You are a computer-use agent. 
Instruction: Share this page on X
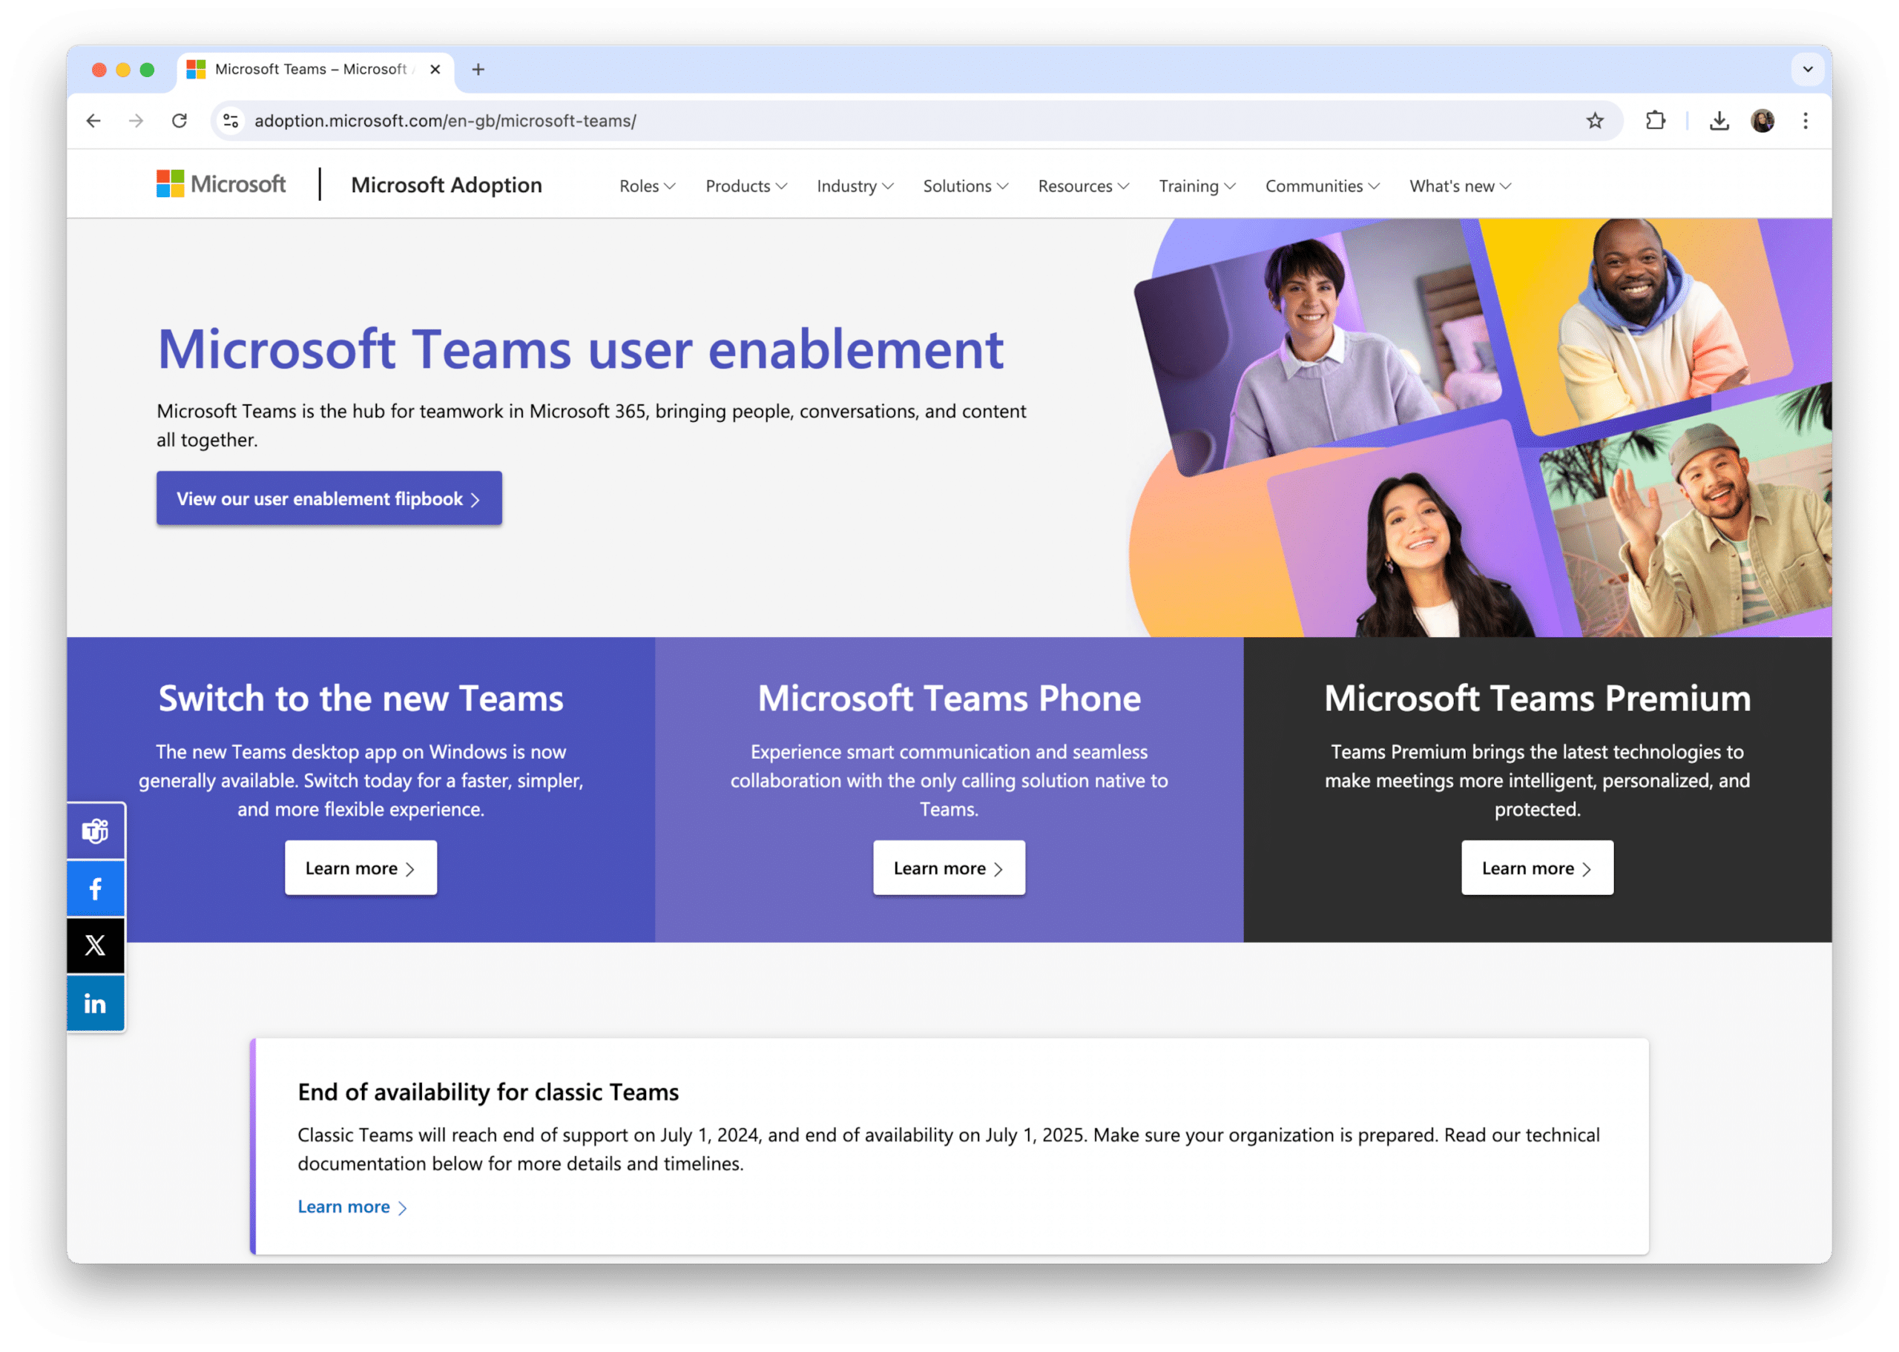[x=95, y=945]
